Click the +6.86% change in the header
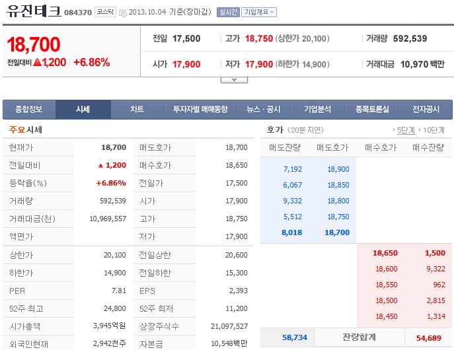The width and height of the screenshot is (454, 350). 91,62
